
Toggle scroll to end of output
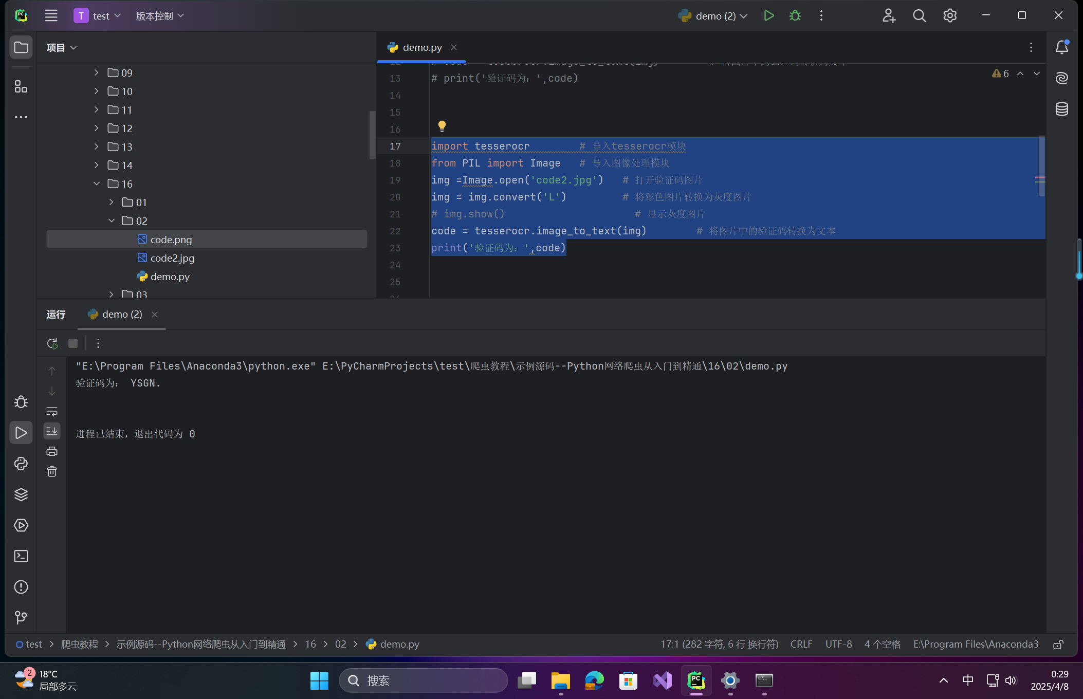(x=52, y=431)
